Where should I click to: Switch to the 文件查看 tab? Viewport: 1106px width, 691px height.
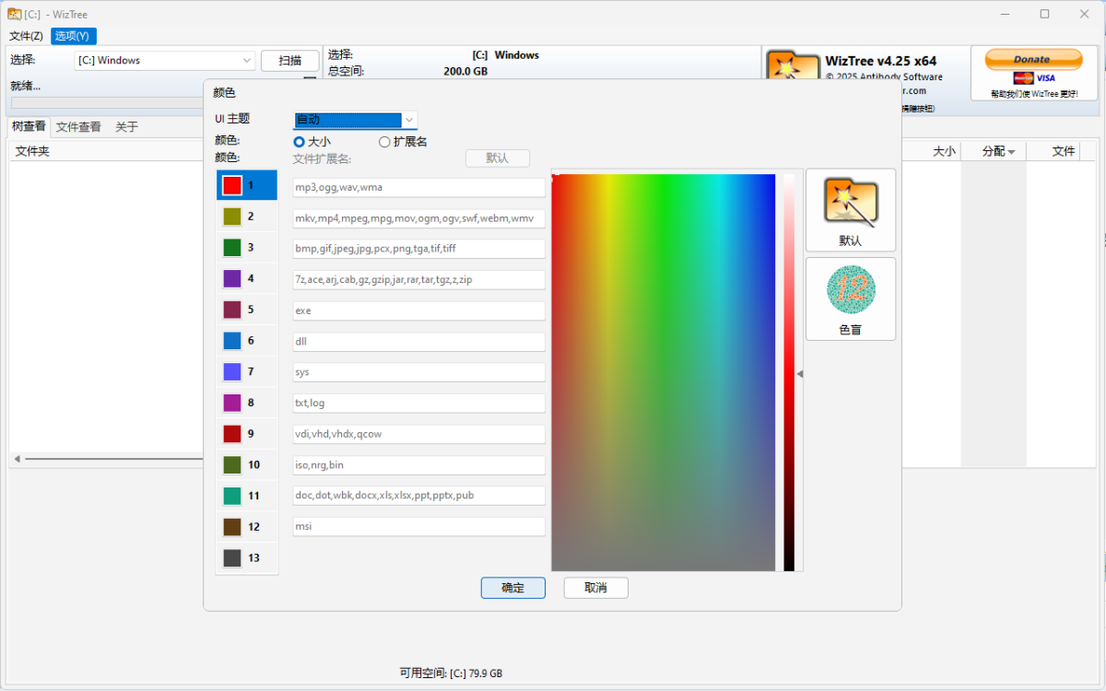click(78, 127)
